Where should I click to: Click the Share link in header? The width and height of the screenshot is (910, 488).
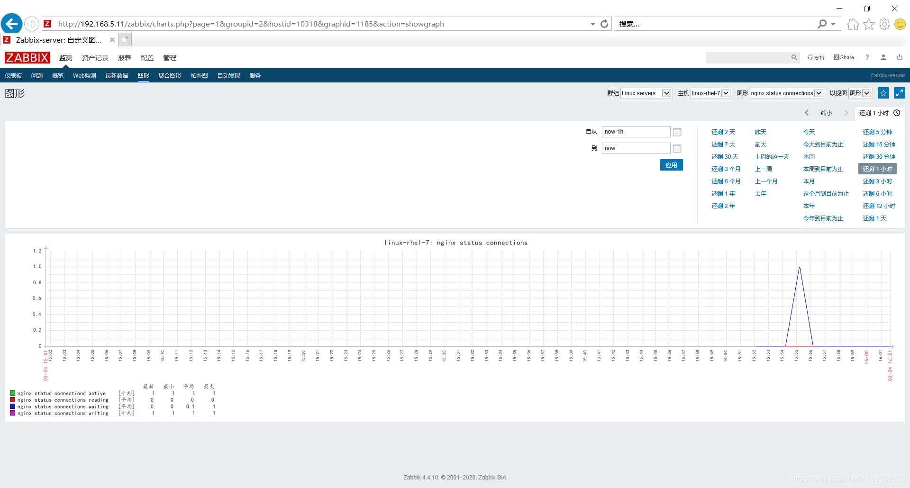[x=844, y=57]
